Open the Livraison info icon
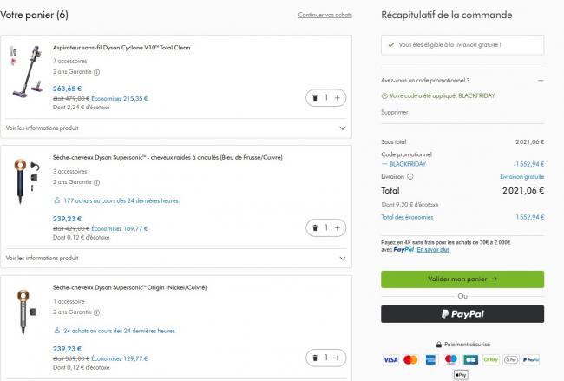 coord(410,177)
